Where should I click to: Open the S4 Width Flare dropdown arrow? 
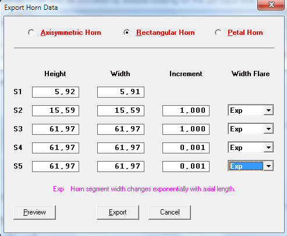[x=268, y=148]
